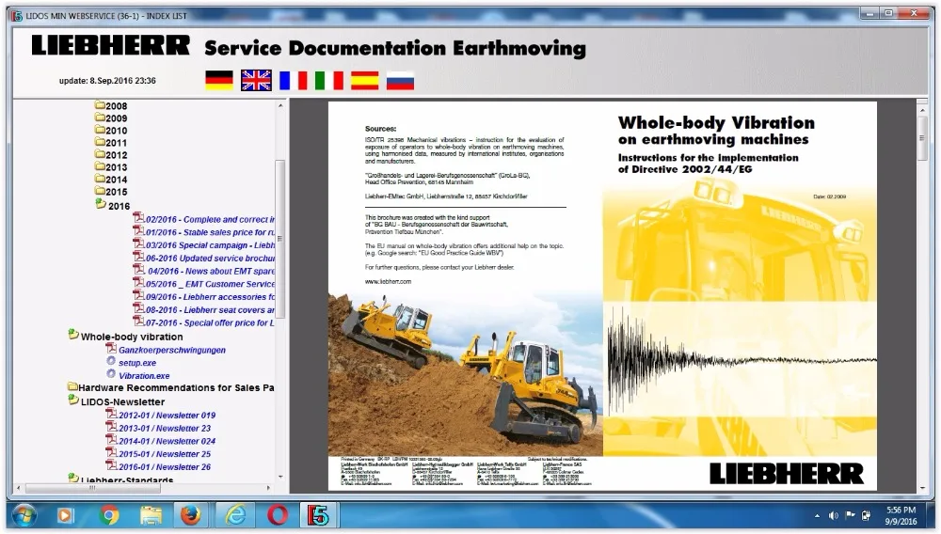Launch setup.exe entry
Screen dimensions: 941x534
pyautogui.click(x=137, y=363)
